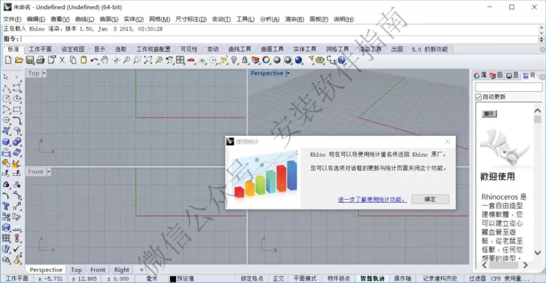Image resolution: width=546 pixels, height=283 pixels.
Task: Click the Copy icon in toolbar
Action: (73, 60)
